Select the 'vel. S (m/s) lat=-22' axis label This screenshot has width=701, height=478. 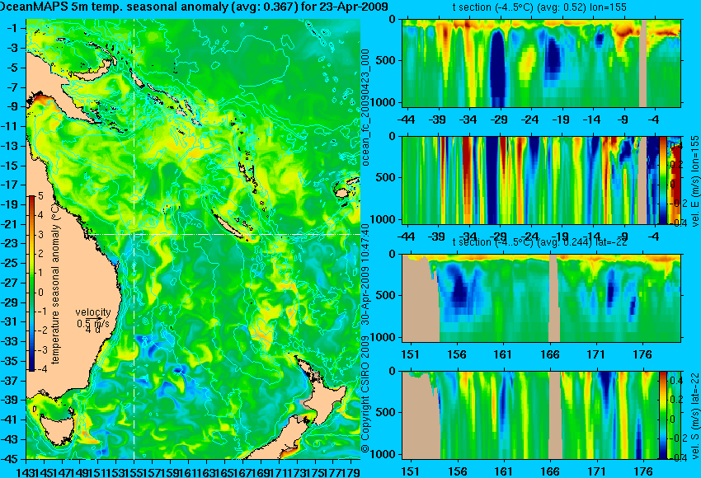694,415
